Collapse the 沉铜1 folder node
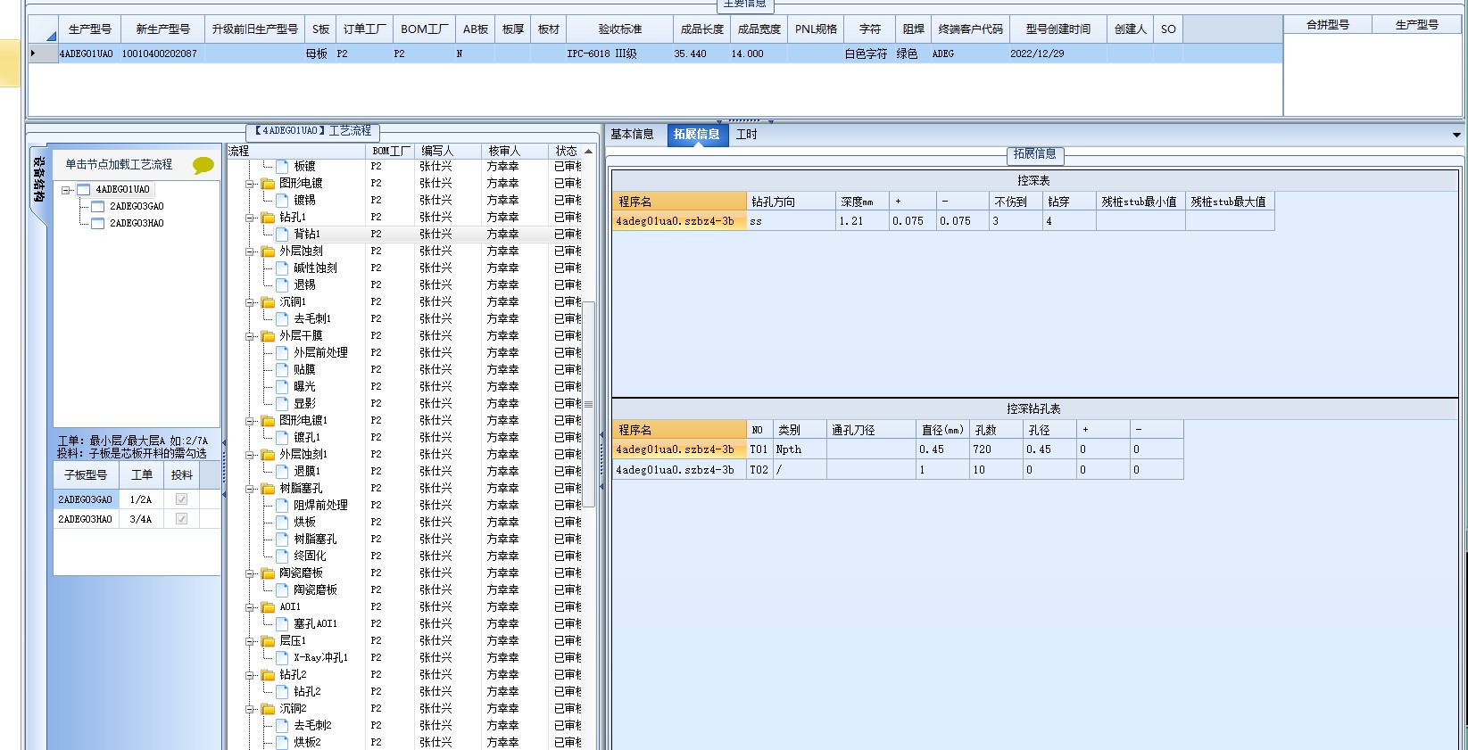 point(251,302)
